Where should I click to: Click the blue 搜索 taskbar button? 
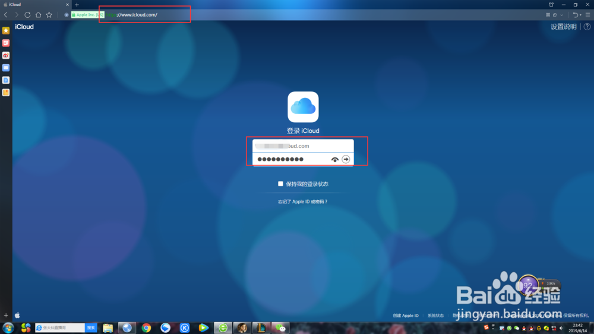[x=91, y=327]
